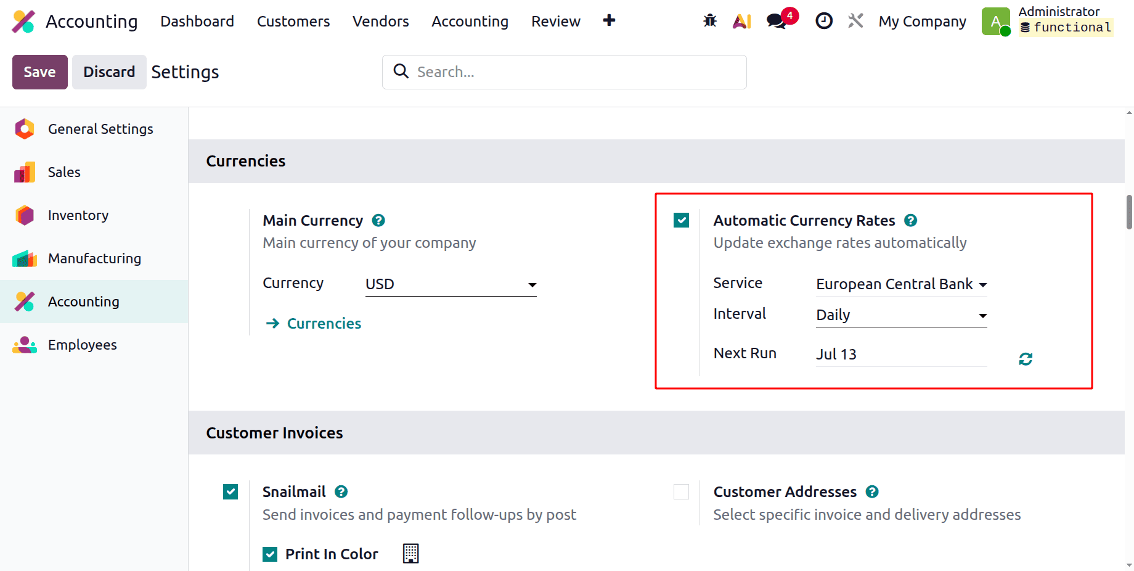Screen dimensions: 1134x571
Task: Open help icon next to Automatic Currency Rates
Action: pyautogui.click(x=910, y=220)
